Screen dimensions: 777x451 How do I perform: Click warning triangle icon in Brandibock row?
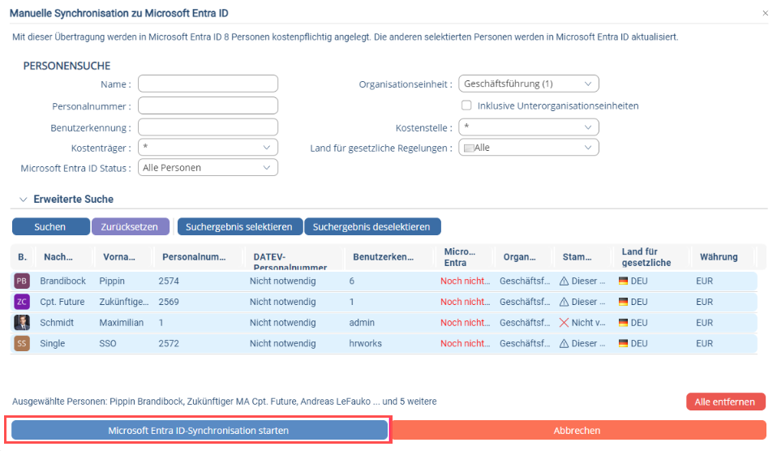coord(564,281)
